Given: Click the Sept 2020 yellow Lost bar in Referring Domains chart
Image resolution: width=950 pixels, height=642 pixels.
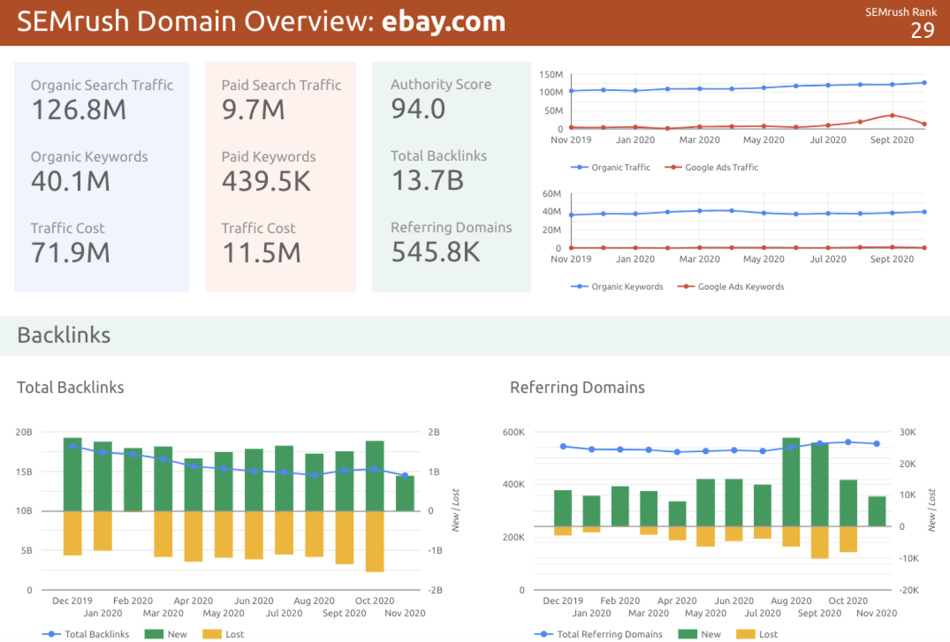Looking at the screenshot, I should pyautogui.click(x=819, y=542).
